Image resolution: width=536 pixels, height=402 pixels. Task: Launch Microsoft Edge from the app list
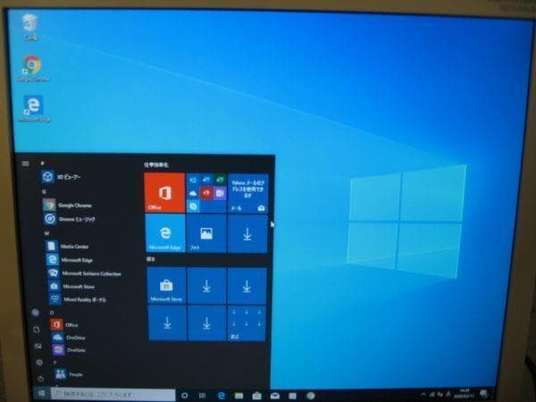coord(70,260)
